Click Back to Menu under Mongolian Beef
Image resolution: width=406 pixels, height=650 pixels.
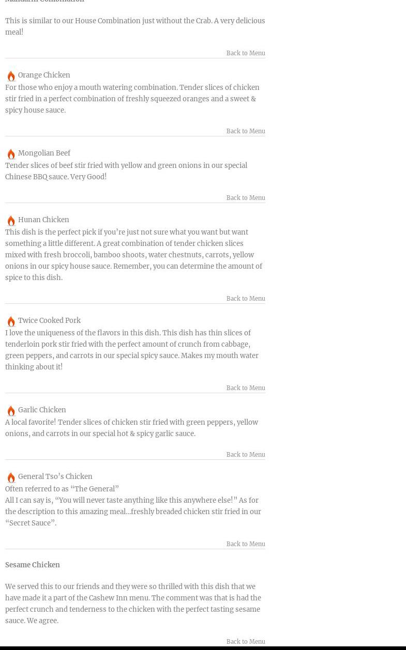coord(245,198)
